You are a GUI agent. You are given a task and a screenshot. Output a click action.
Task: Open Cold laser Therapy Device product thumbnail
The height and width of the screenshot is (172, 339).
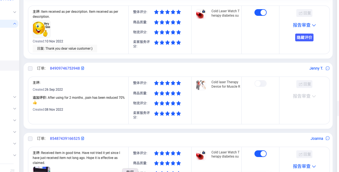[x=201, y=85]
